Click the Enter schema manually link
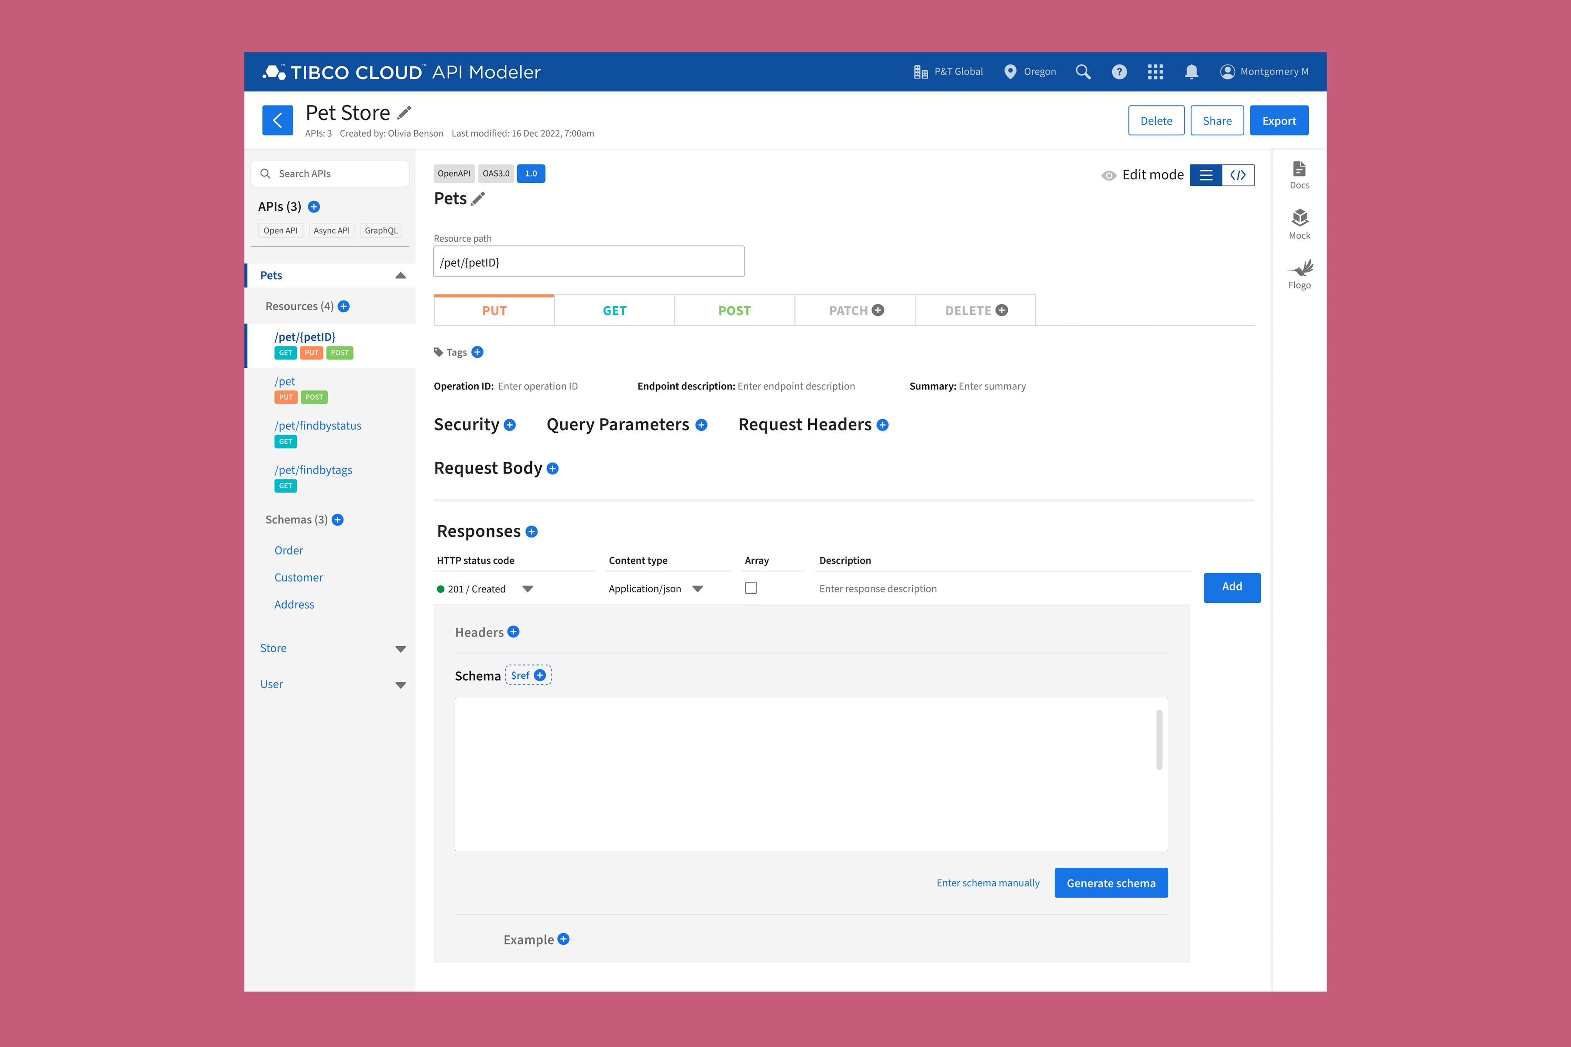The height and width of the screenshot is (1047, 1571). 988,882
